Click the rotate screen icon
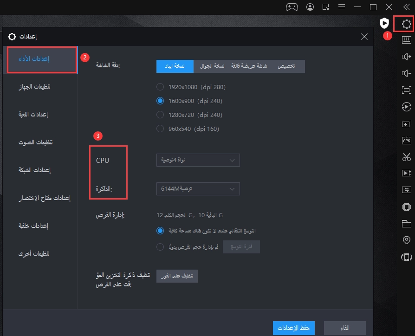This screenshot has width=415, height=336. coord(406,257)
